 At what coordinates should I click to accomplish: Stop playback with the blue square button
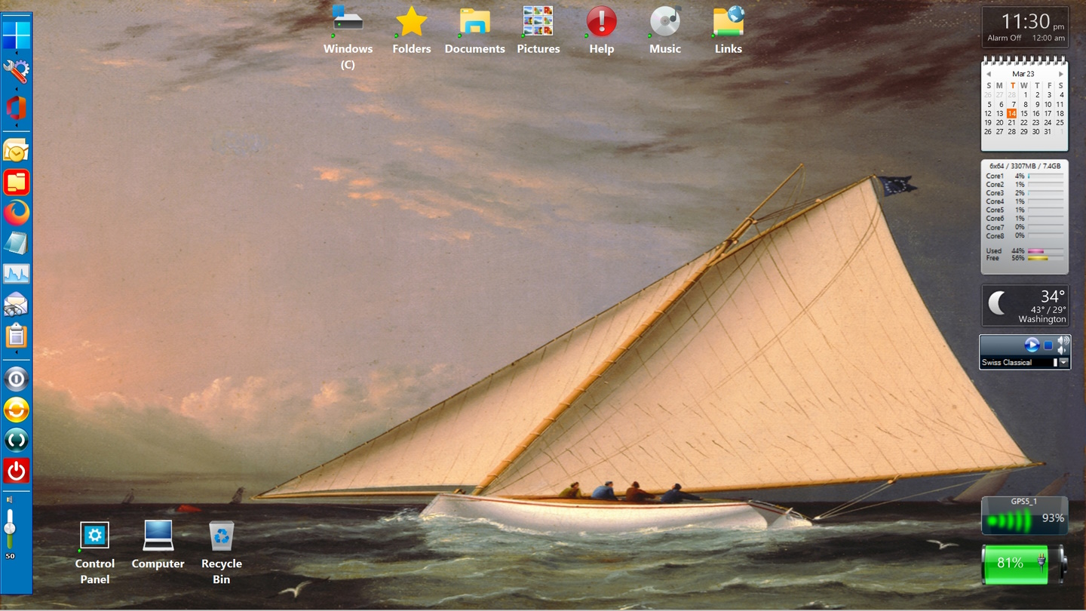1048,345
